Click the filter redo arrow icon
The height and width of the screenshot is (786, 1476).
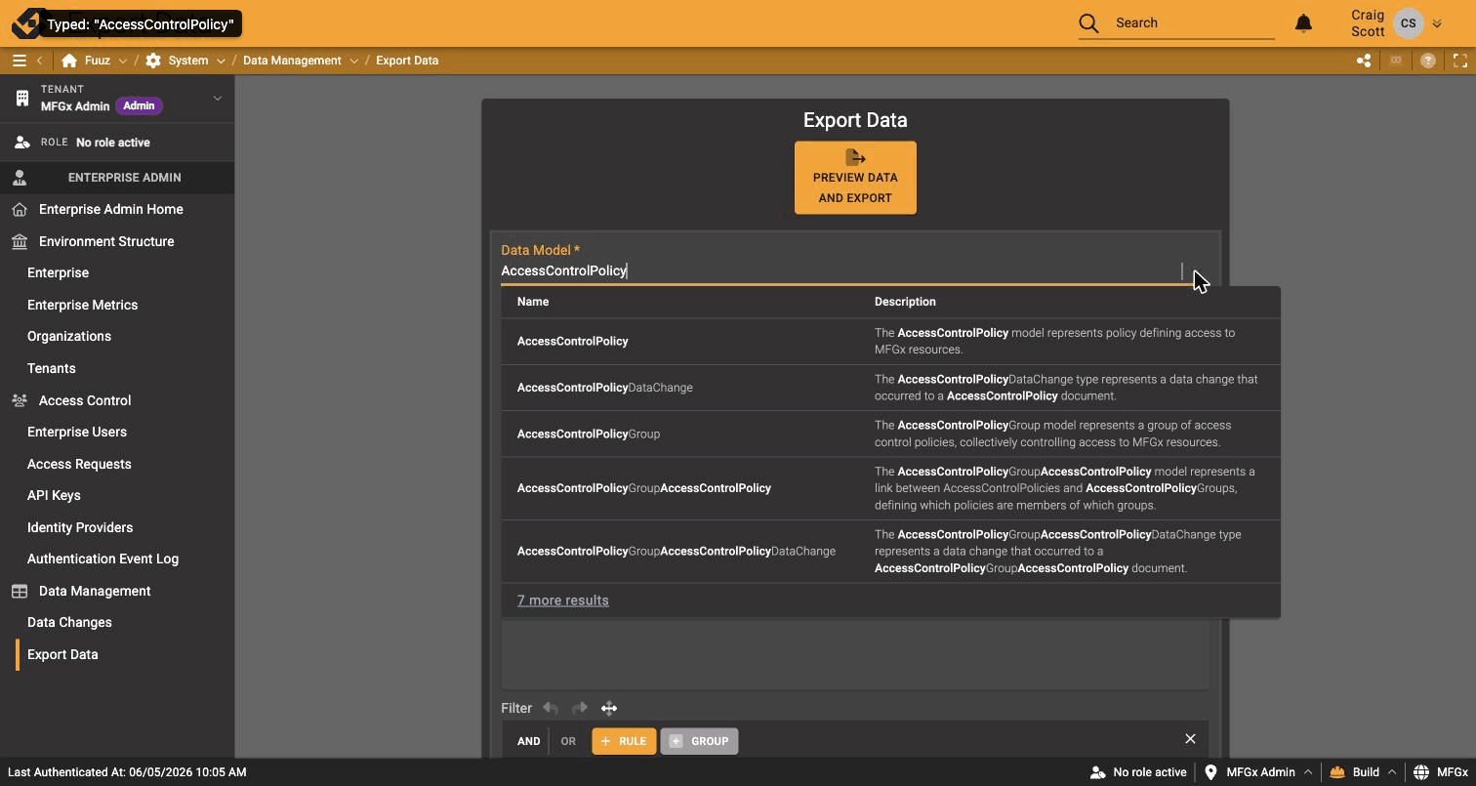click(580, 708)
